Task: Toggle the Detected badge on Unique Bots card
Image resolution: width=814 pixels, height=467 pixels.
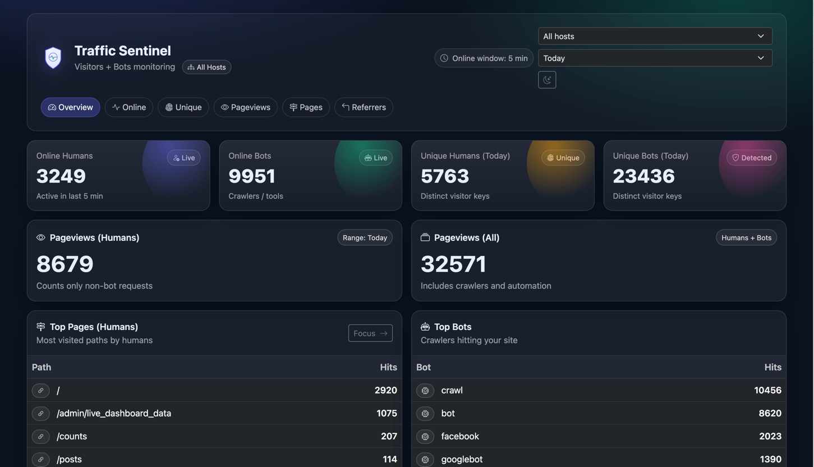Action: click(x=751, y=158)
